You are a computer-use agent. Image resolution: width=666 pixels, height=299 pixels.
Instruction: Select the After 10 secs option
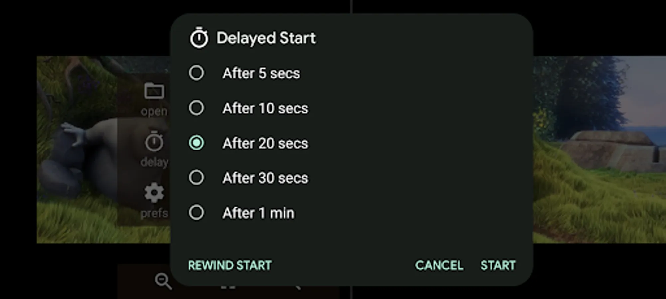click(197, 108)
